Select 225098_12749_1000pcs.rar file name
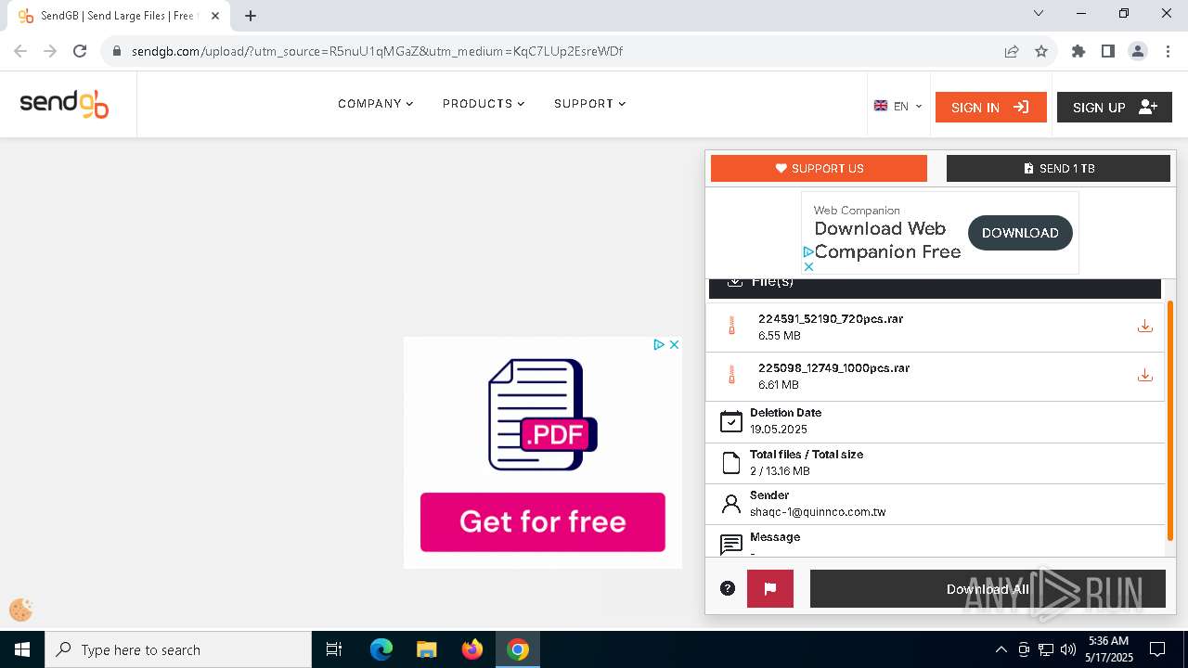The width and height of the screenshot is (1188, 668). 833,367
